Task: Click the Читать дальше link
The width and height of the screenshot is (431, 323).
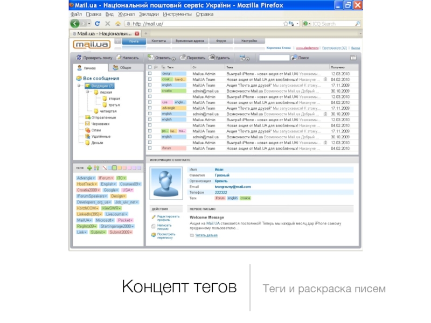Action: coord(206,235)
